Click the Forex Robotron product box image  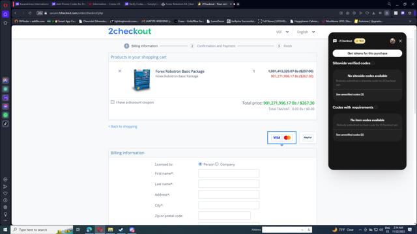click(142, 79)
